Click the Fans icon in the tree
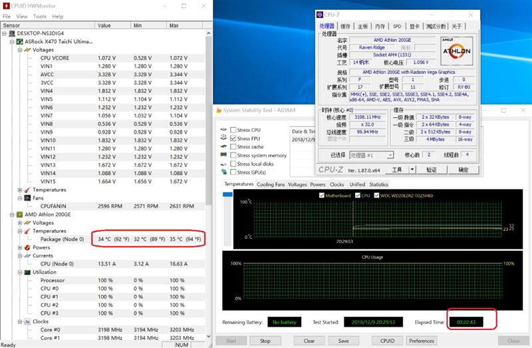The image size is (532, 348). (27, 198)
